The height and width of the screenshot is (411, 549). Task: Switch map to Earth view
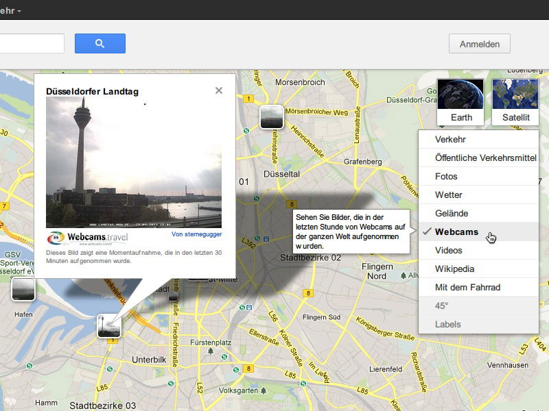click(x=460, y=101)
